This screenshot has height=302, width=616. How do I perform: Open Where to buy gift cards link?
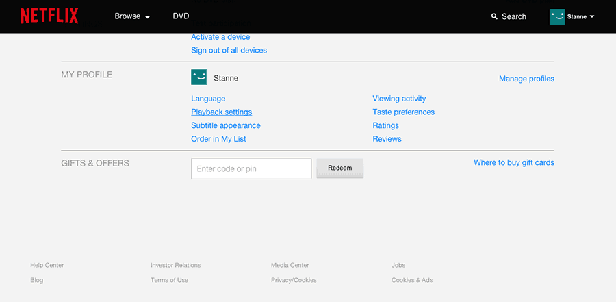coord(514,162)
